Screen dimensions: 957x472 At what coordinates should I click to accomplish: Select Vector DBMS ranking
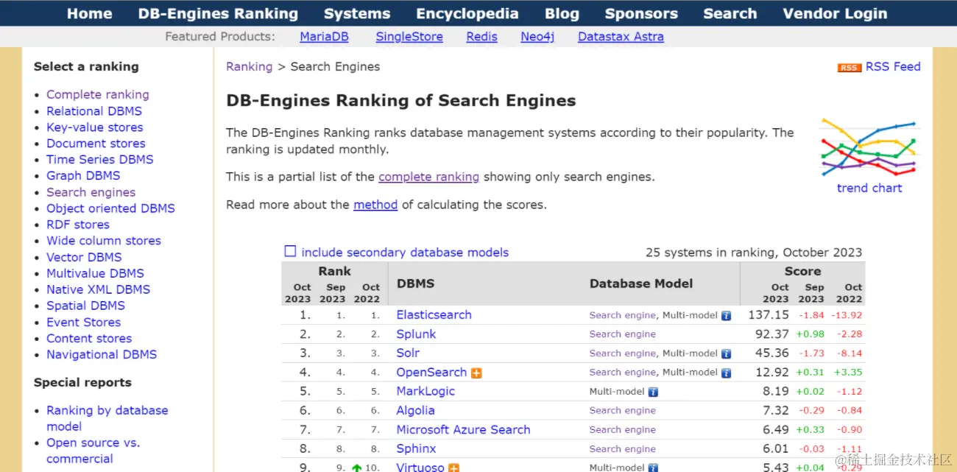point(84,257)
